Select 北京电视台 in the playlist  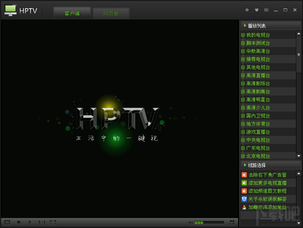(258, 156)
